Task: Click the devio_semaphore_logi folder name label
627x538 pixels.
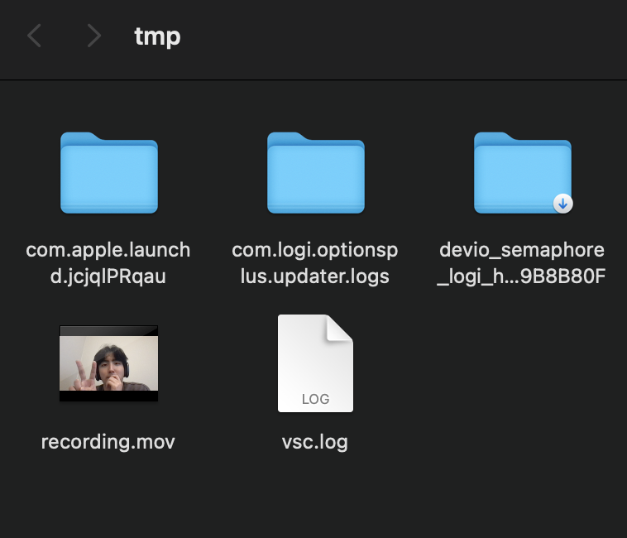Action: [522, 263]
